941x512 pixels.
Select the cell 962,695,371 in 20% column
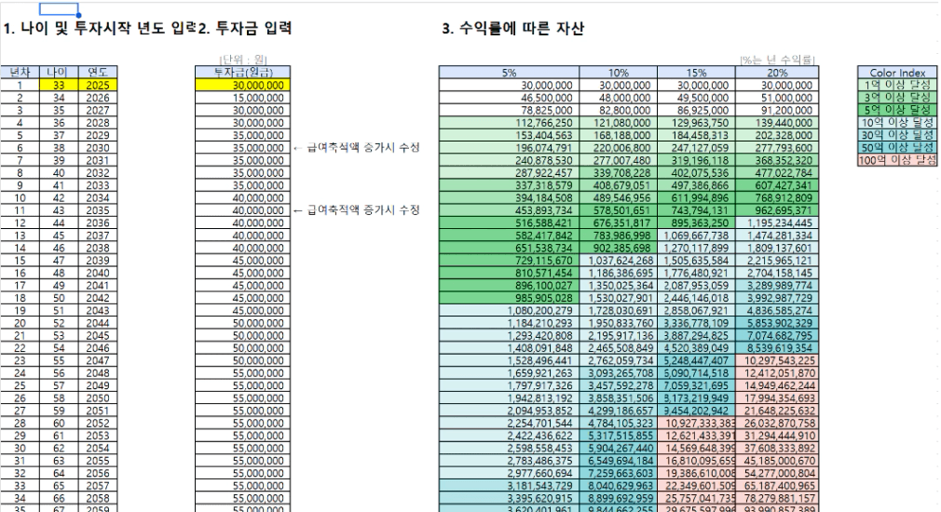777,210
